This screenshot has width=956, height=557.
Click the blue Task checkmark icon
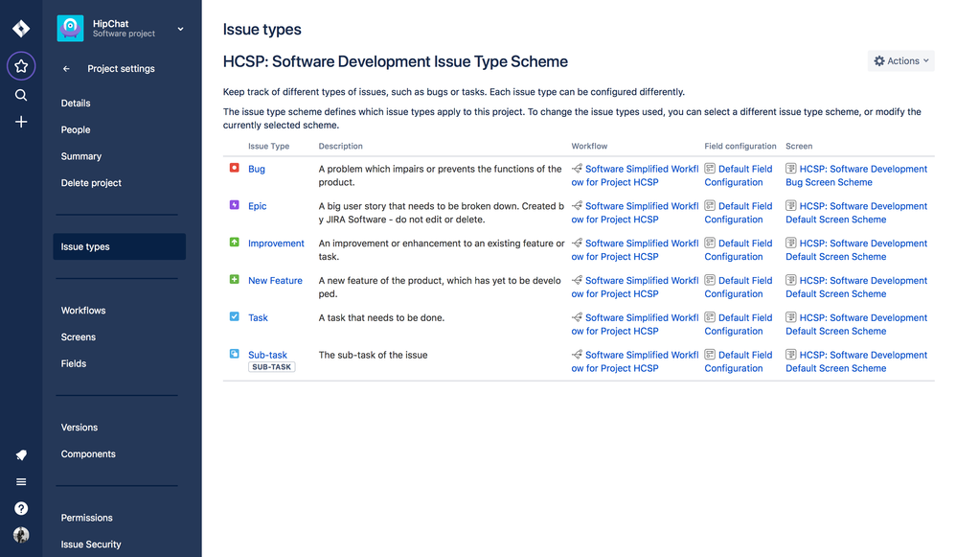point(234,316)
